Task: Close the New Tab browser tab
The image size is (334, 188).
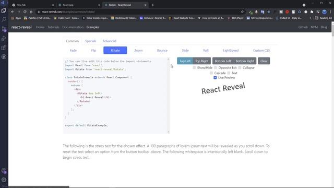Action: pos(53,5)
